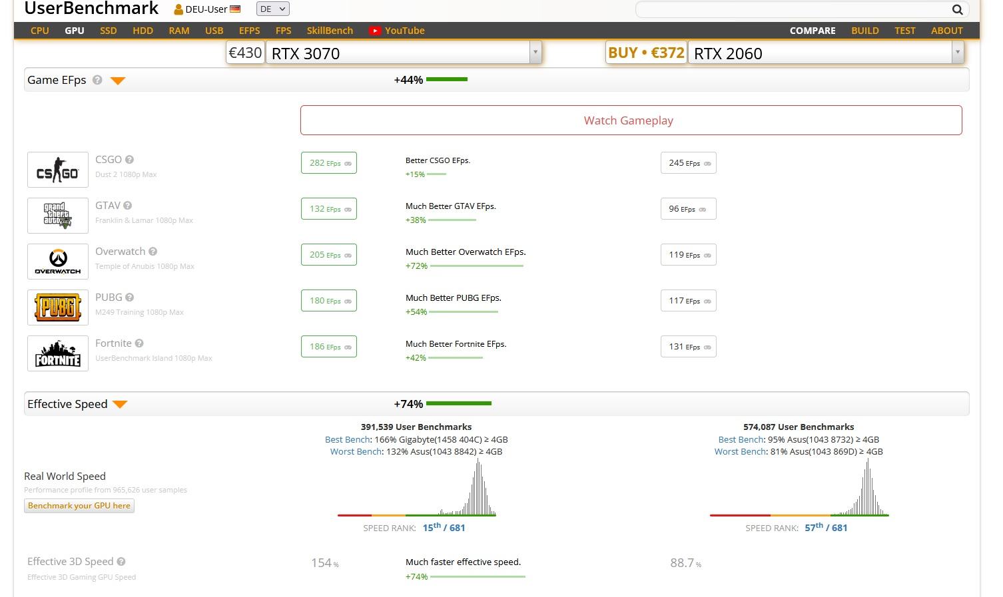Open the RTX 3070 selector dropdown arrow
1003x597 pixels.
[535, 53]
